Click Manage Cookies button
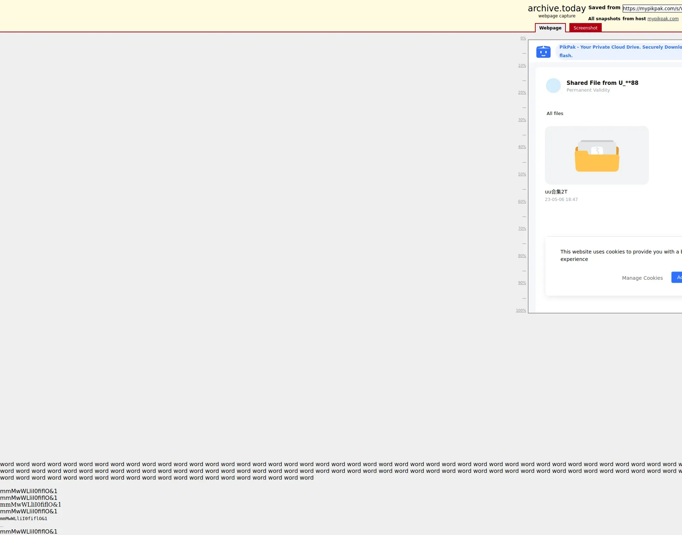Viewport: 682px width, 535px height. coord(642,278)
